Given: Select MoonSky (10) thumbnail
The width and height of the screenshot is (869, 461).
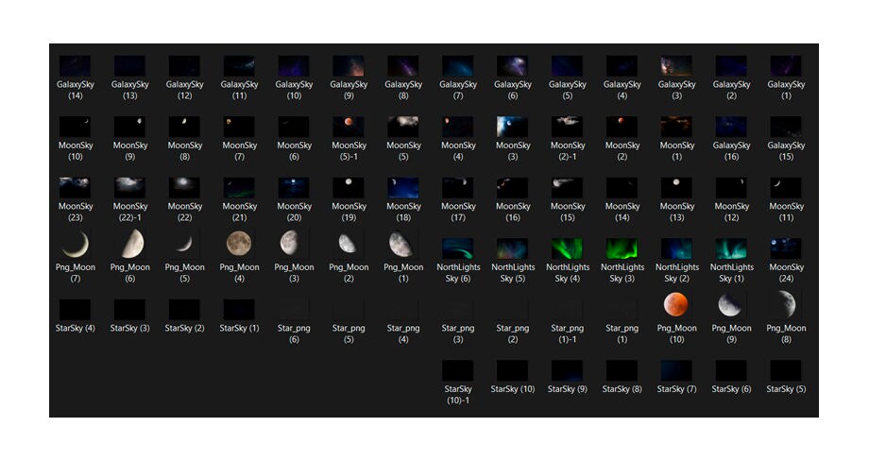Looking at the screenshot, I should point(75,127).
